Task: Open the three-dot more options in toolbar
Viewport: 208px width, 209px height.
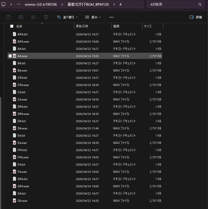Action: [x=112, y=17]
